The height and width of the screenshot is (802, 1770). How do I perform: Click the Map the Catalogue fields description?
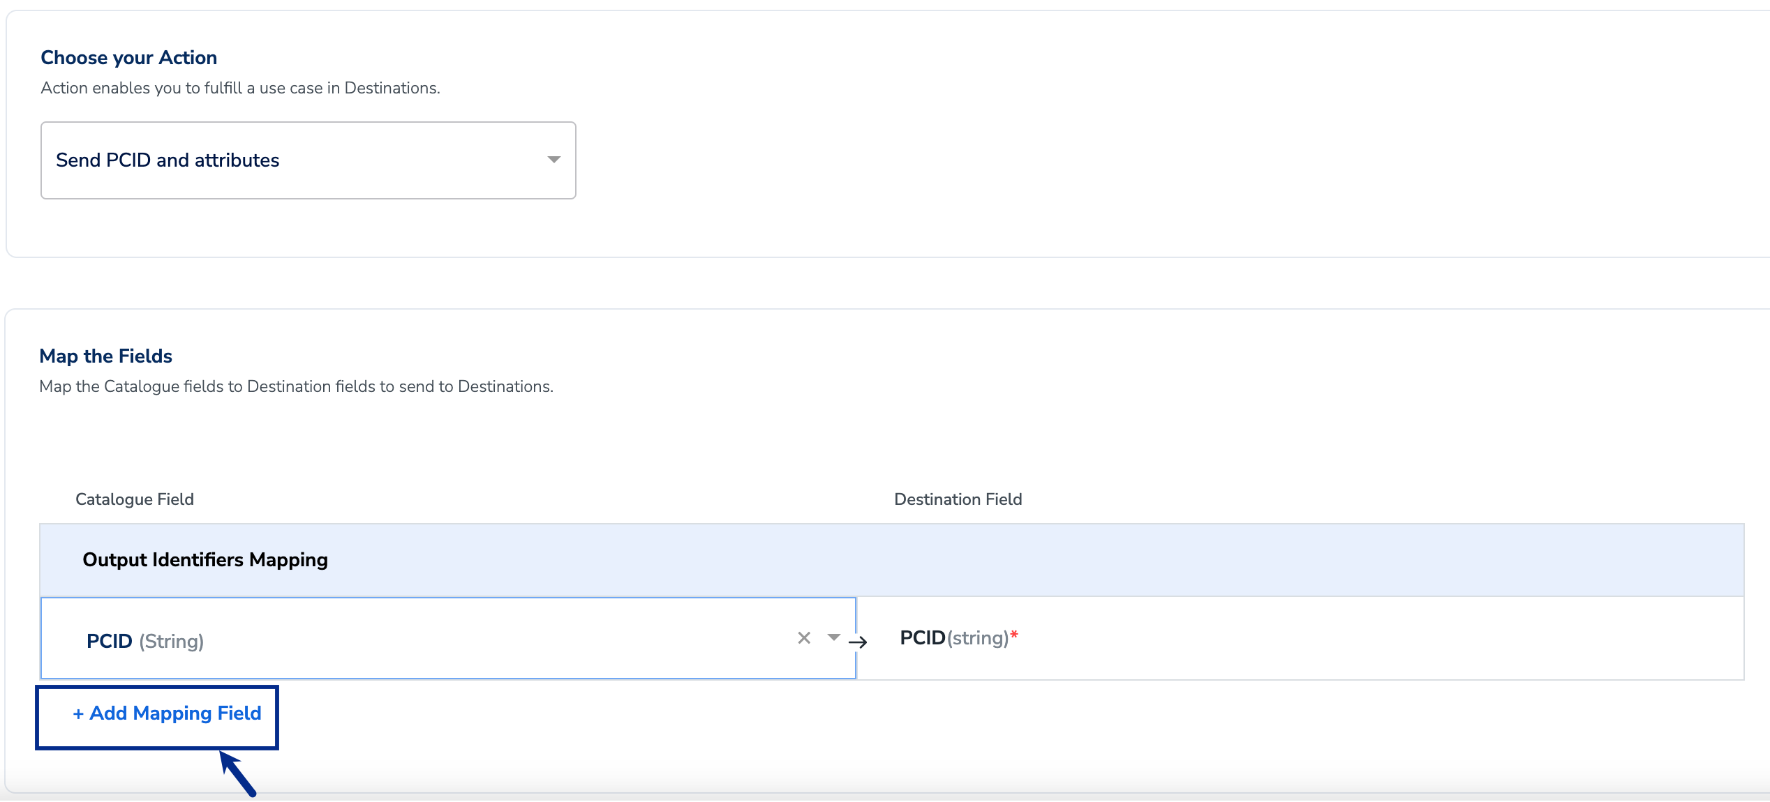click(x=296, y=386)
